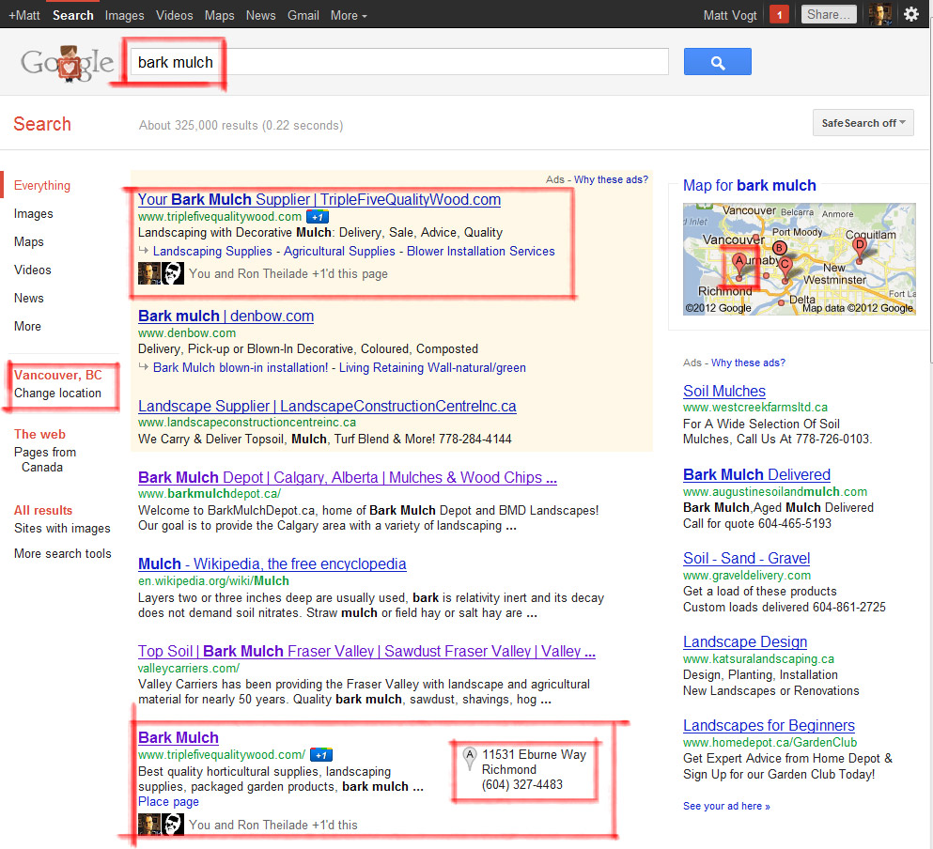Open Gmail from the top bar
This screenshot has width=933, height=849.
pos(303,15)
